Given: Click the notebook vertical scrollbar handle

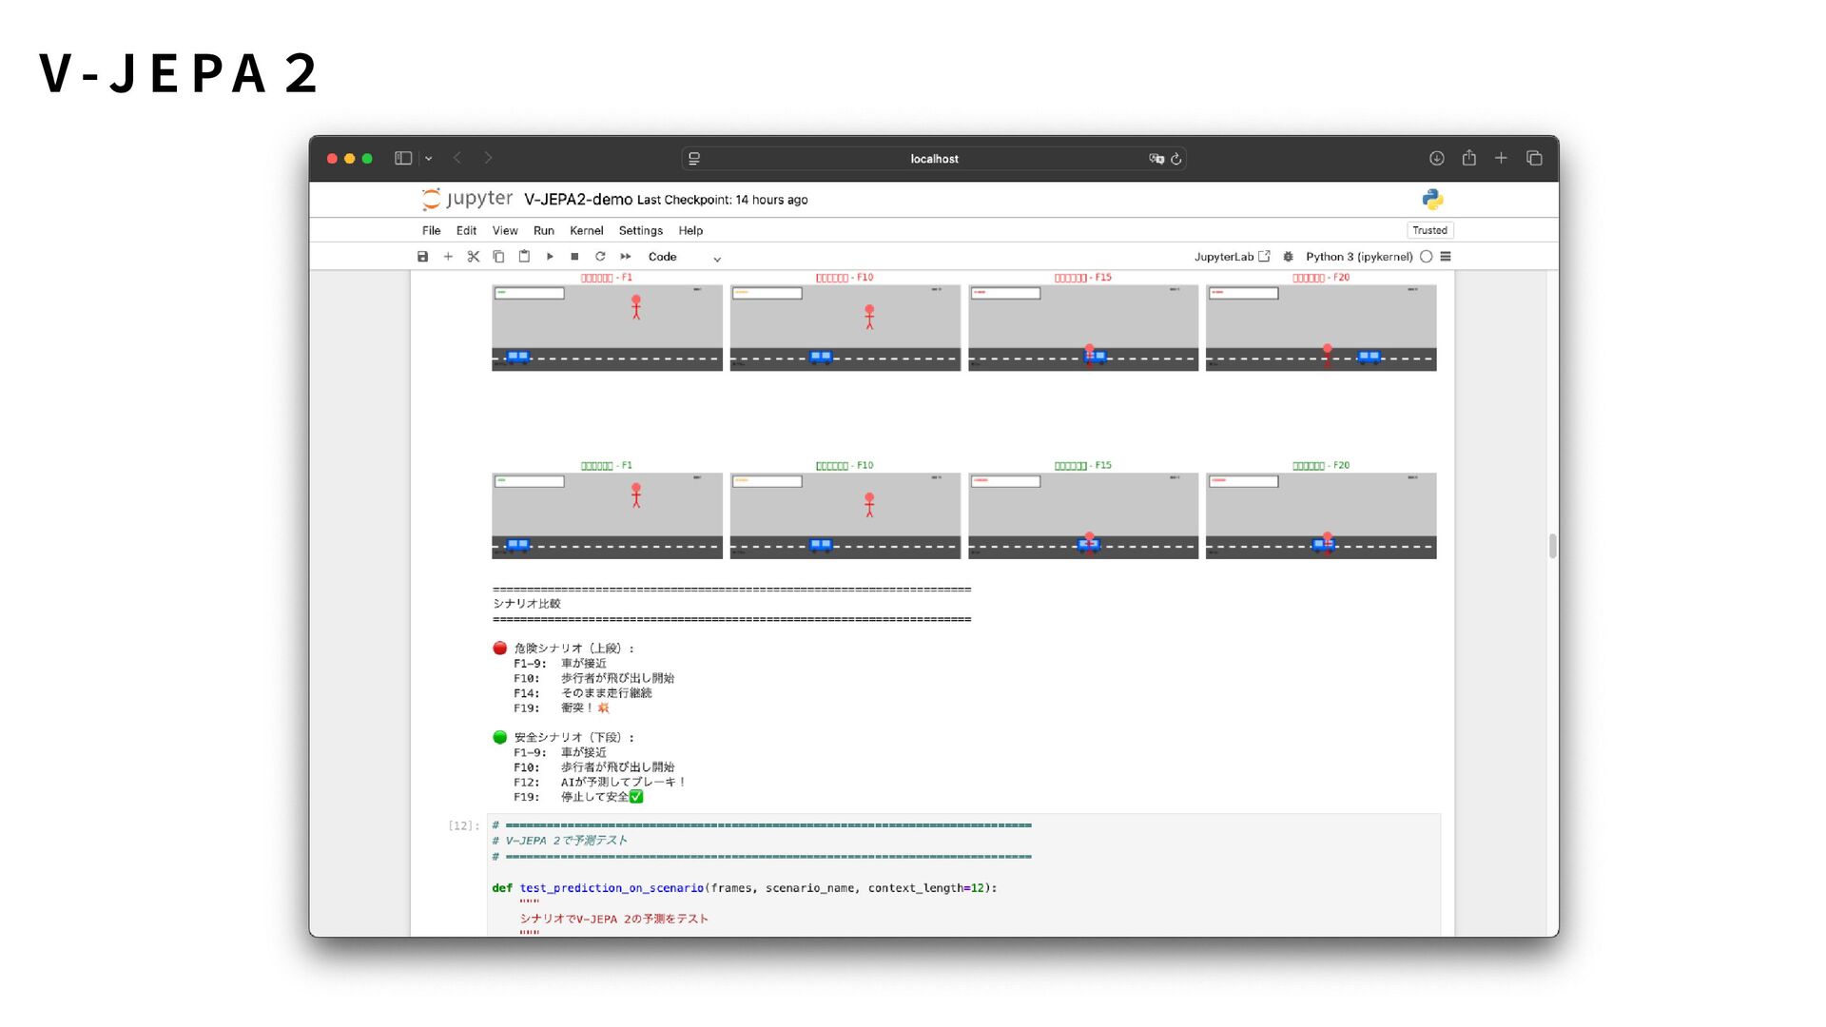Looking at the screenshot, I should [1552, 546].
